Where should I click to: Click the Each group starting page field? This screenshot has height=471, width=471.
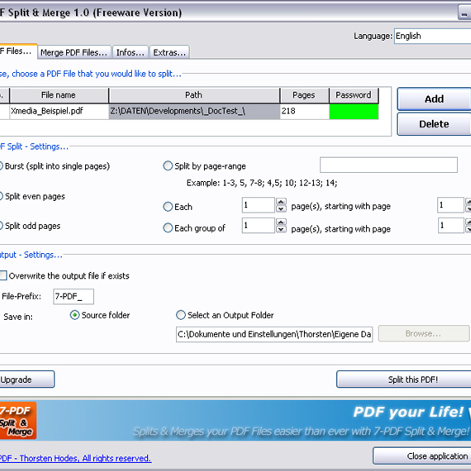tap(451, 225)
